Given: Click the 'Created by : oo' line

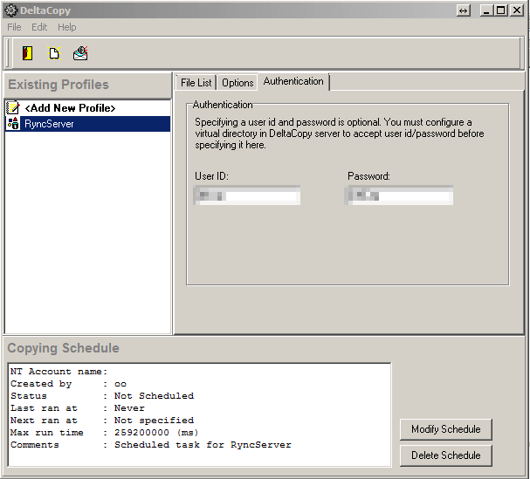Looking at the screenshot, I should coord(68,384).
